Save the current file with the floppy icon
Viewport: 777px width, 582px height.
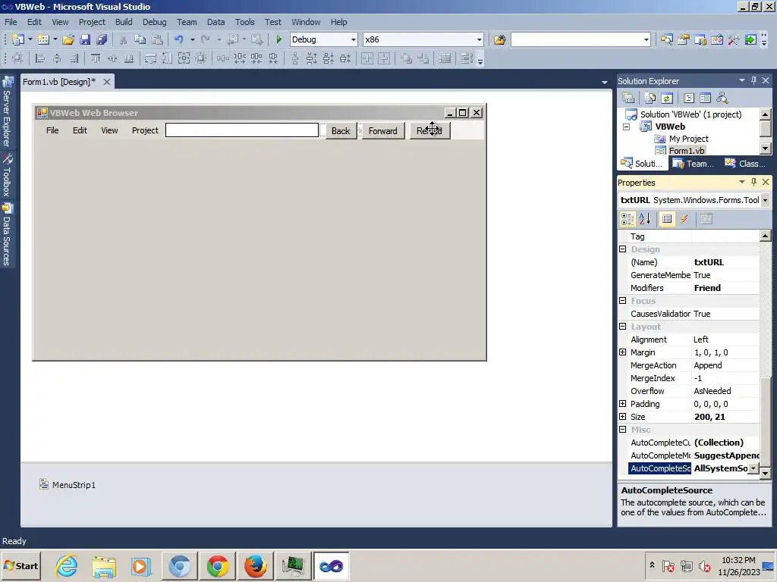pos(85,39)
